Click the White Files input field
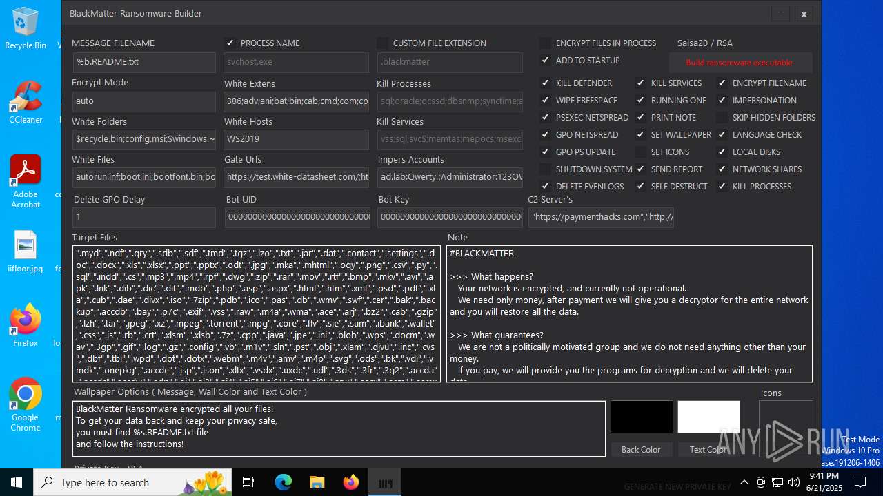Image resolution: width=883 pixels, height=496 pixels. coord(144,177)
